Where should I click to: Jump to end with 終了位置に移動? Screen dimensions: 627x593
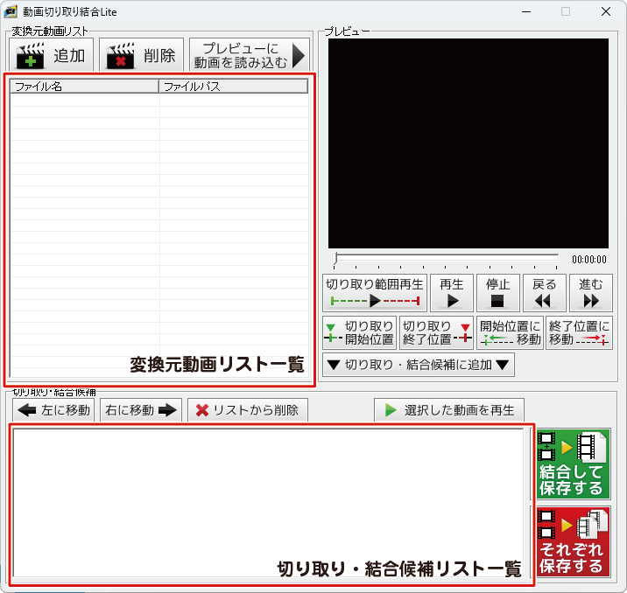pyautogui.click(x=579, y=333)
